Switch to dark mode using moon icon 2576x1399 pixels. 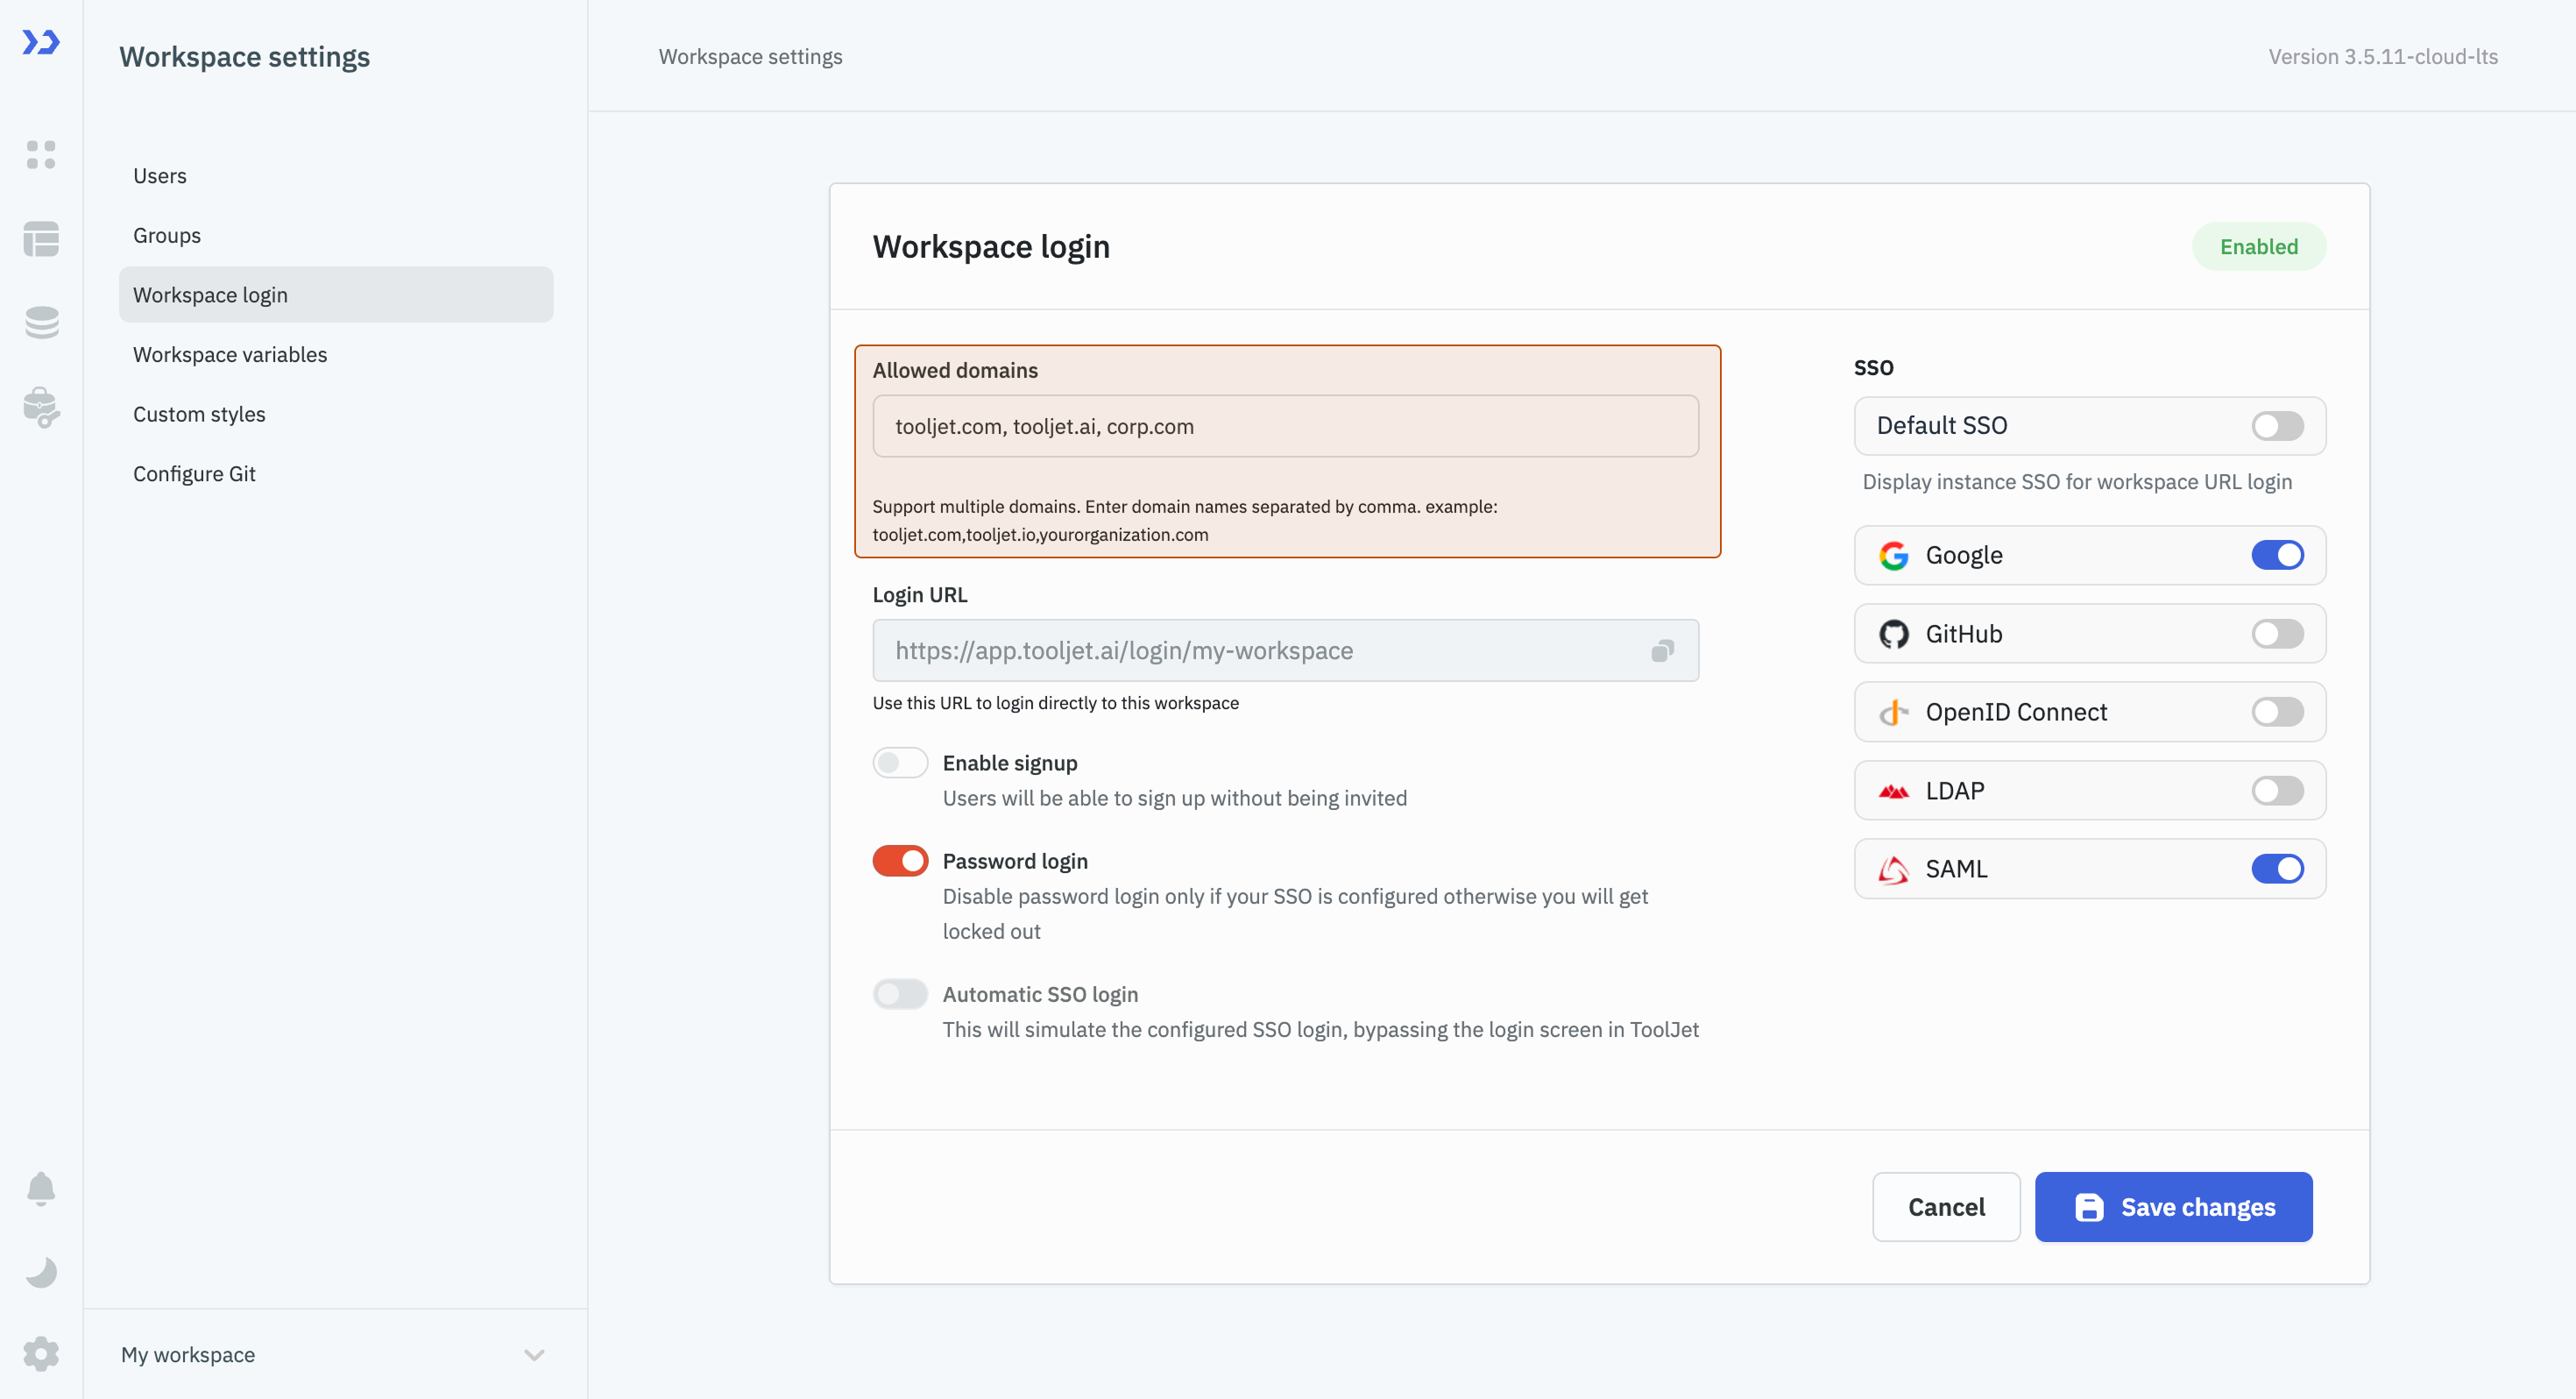40,1271
